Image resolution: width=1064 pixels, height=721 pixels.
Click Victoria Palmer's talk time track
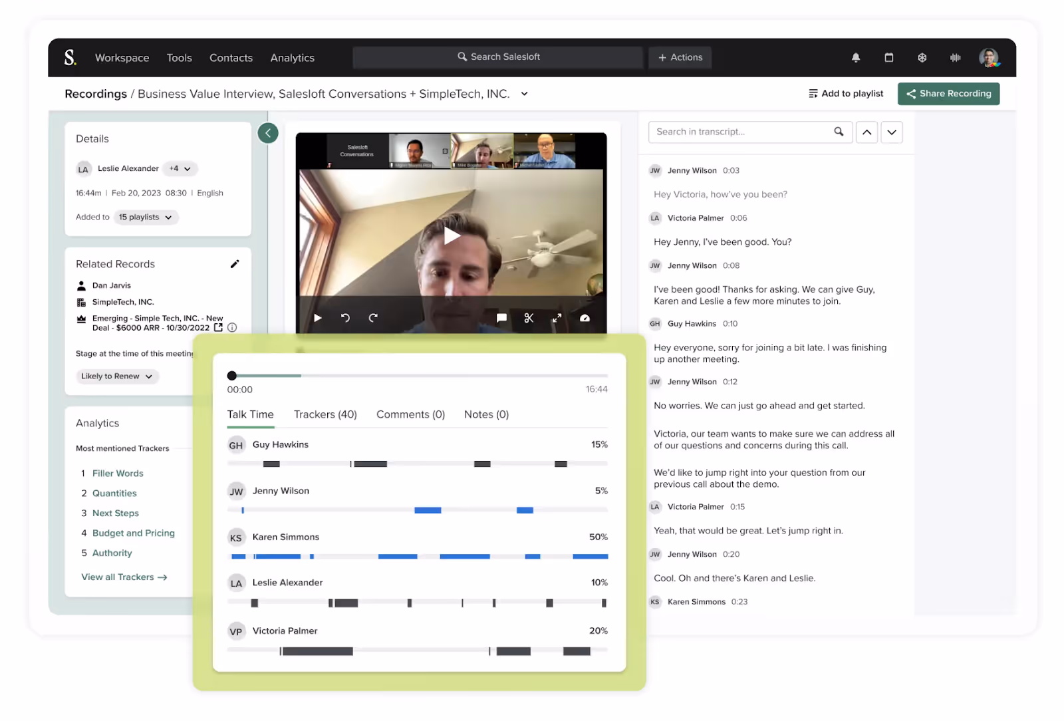418,651
